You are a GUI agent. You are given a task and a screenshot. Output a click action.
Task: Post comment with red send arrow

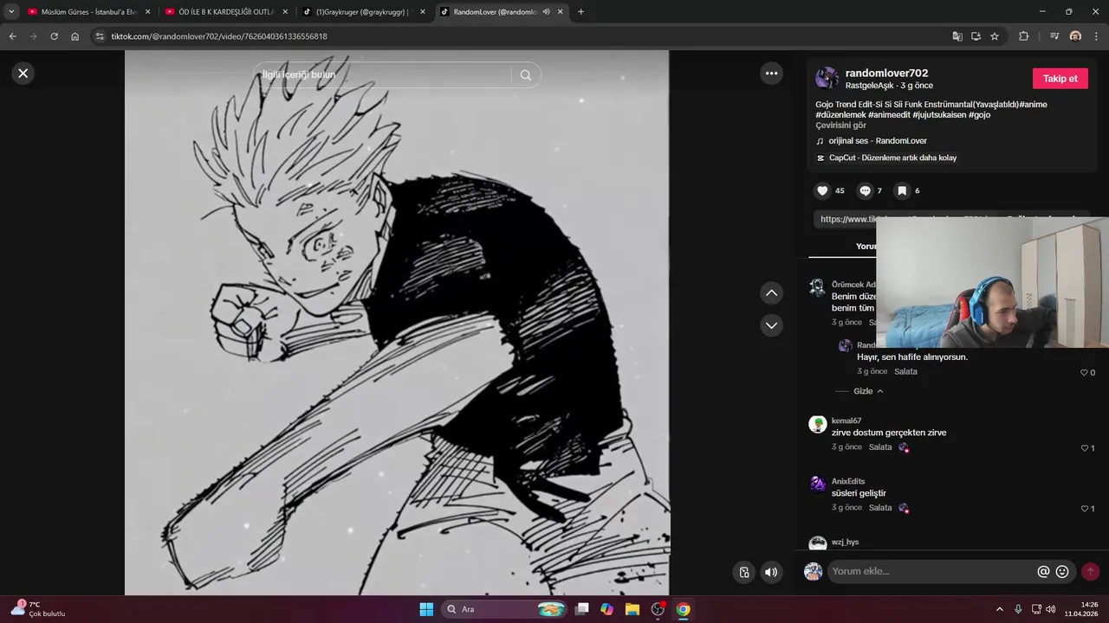(1090, 572)
